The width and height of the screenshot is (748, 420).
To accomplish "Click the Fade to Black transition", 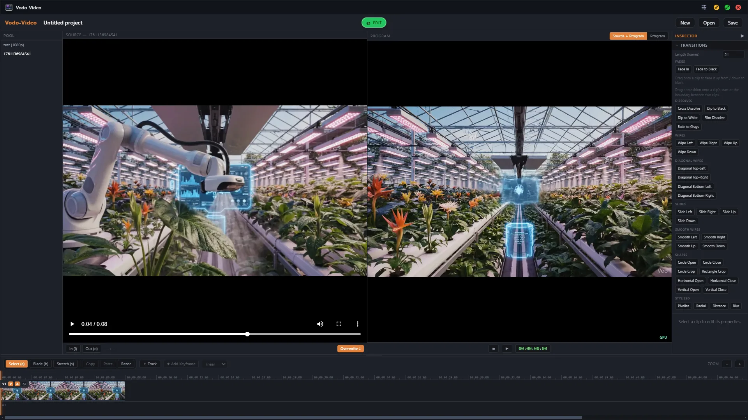I will [706, 69].
